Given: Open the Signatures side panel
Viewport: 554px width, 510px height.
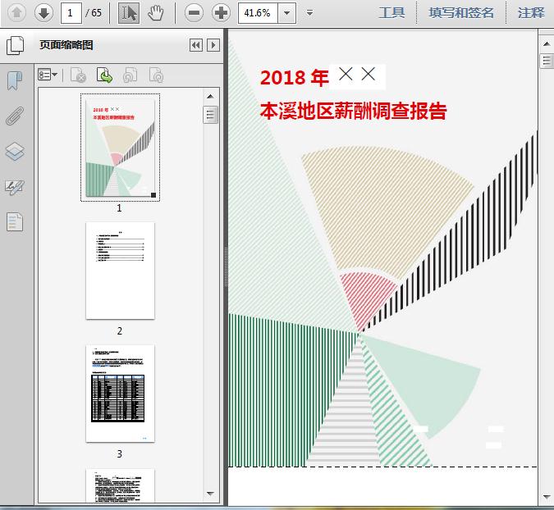Looking at the screenshot, I should tap(15, 187).
